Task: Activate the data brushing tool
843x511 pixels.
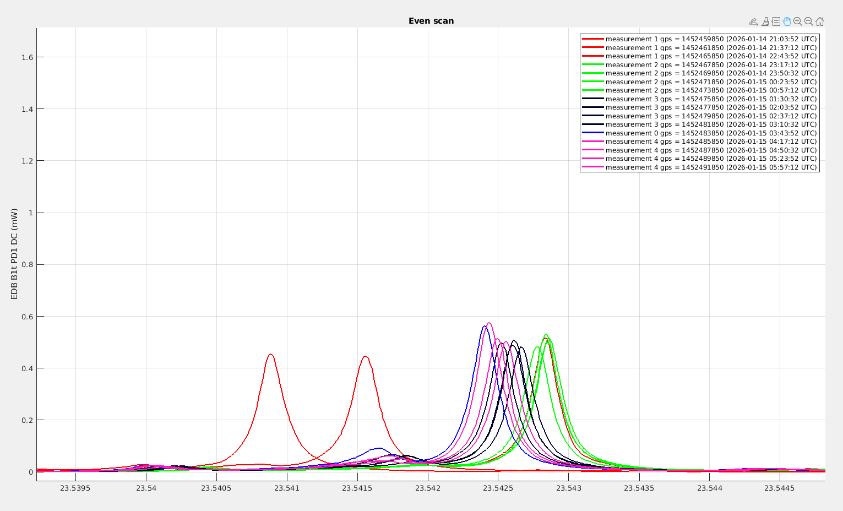Action: pos(765,21)
